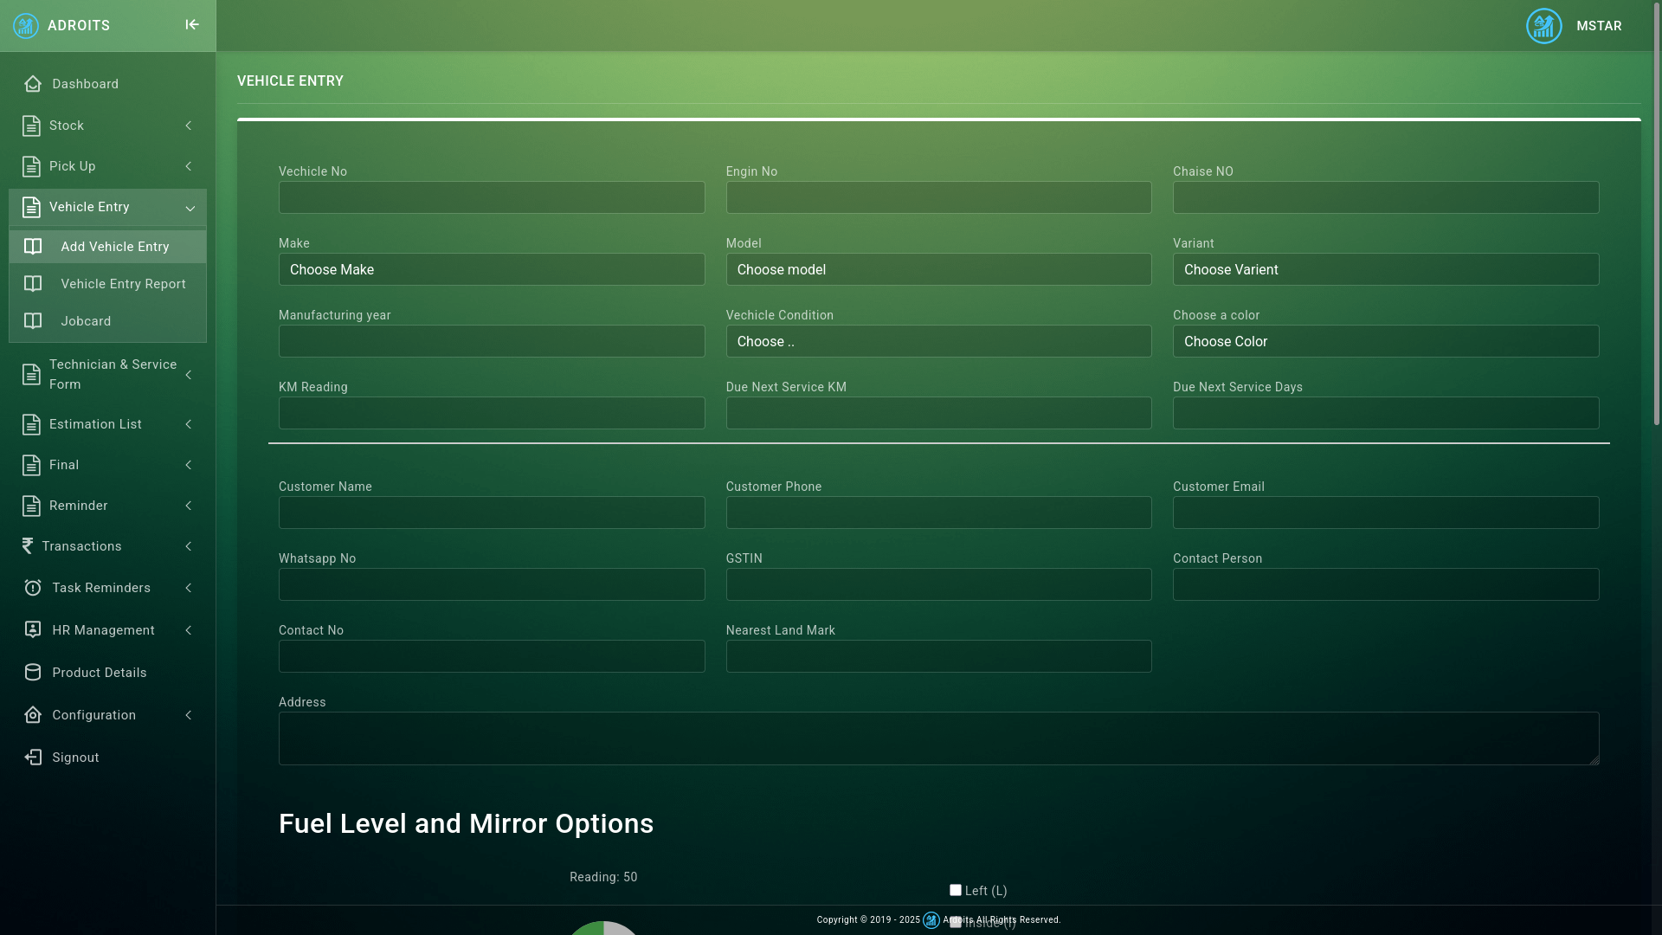Click the Signout icon
This screenshot has height=935, width=1662.
point(33,758)
